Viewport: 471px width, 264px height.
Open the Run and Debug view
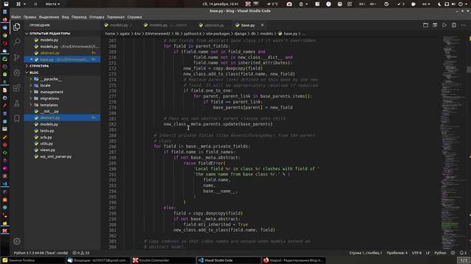pos(17,73)
